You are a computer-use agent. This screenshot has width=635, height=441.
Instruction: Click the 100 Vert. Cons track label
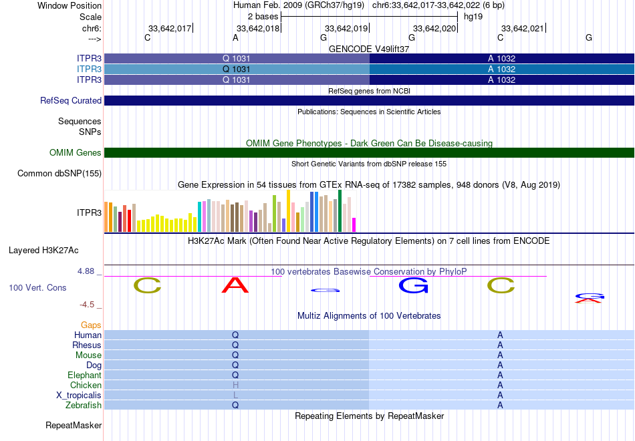[x=37, y=287]
